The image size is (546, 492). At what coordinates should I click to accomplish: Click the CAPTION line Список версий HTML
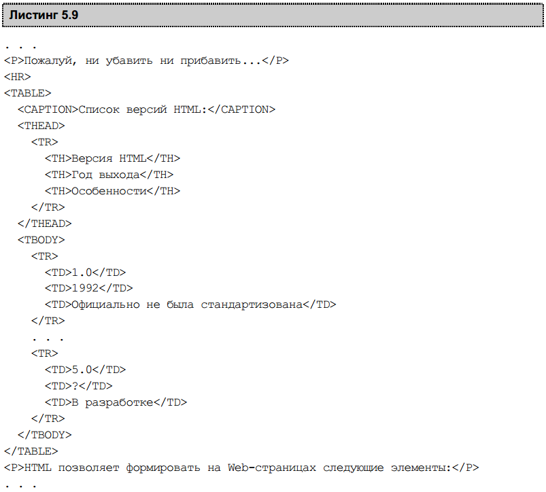coord(147,109)
